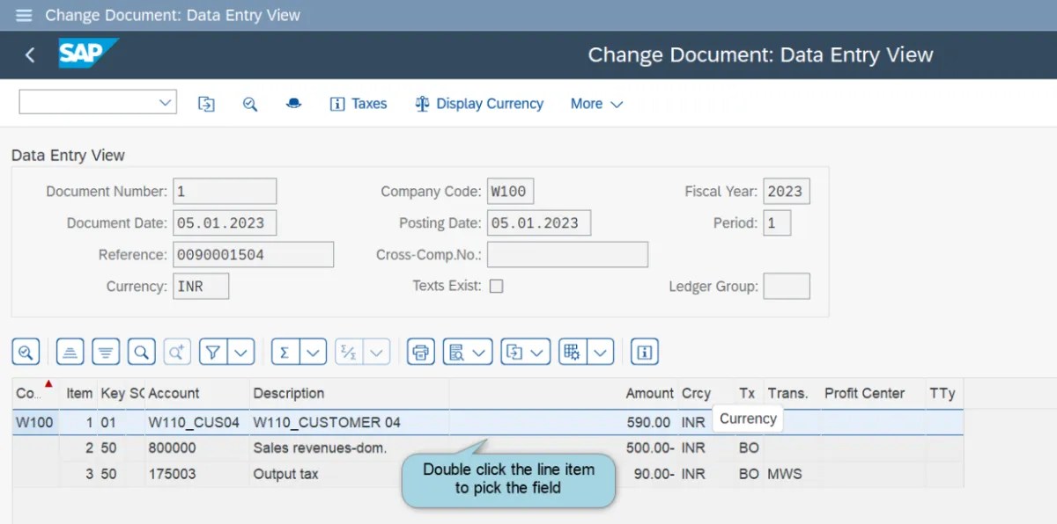The width and height of the screenshot is (1057, 524).
Task: Click the Print icon
Action: [x=421, y=353]
